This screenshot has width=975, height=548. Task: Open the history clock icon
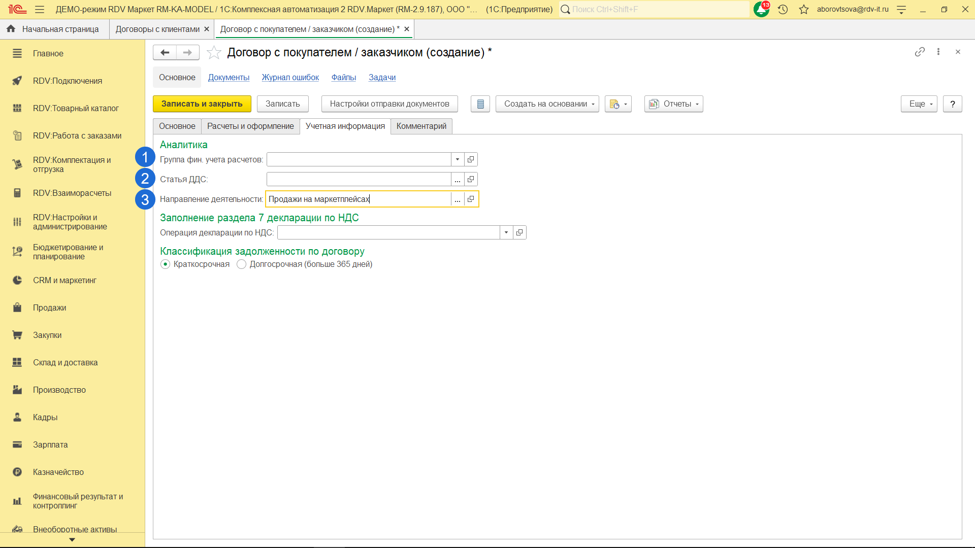pyautogui.click(x=783, y=9)
